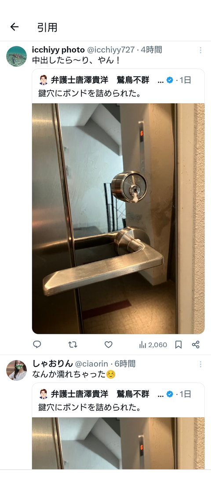The height and width of the screenshot is (494, 211).
Task: Open しゃおりん's display name link
Action: (x=52, y=363)
